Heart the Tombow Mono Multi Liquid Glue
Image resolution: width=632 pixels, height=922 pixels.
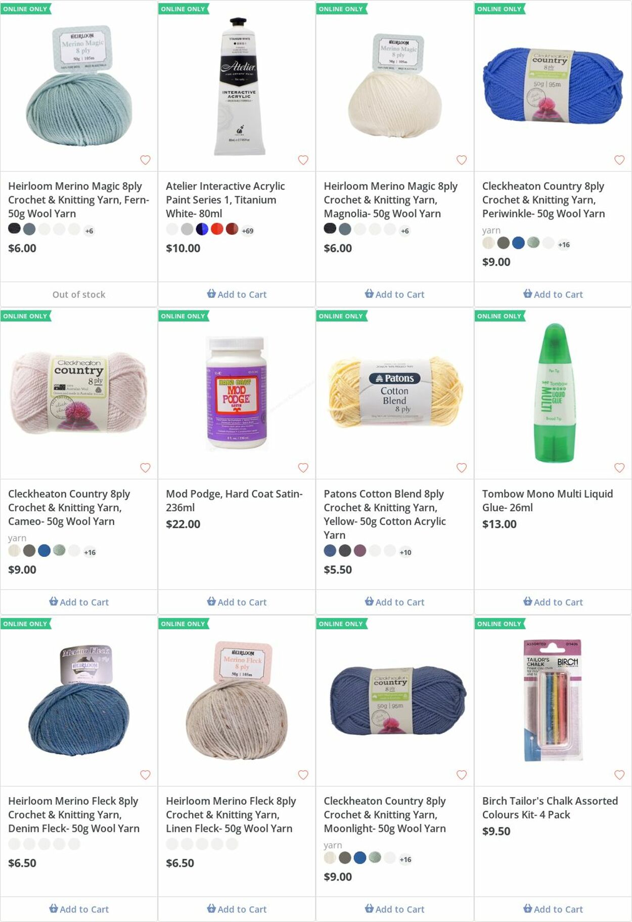pyautogui.click(x=619, y=467)
